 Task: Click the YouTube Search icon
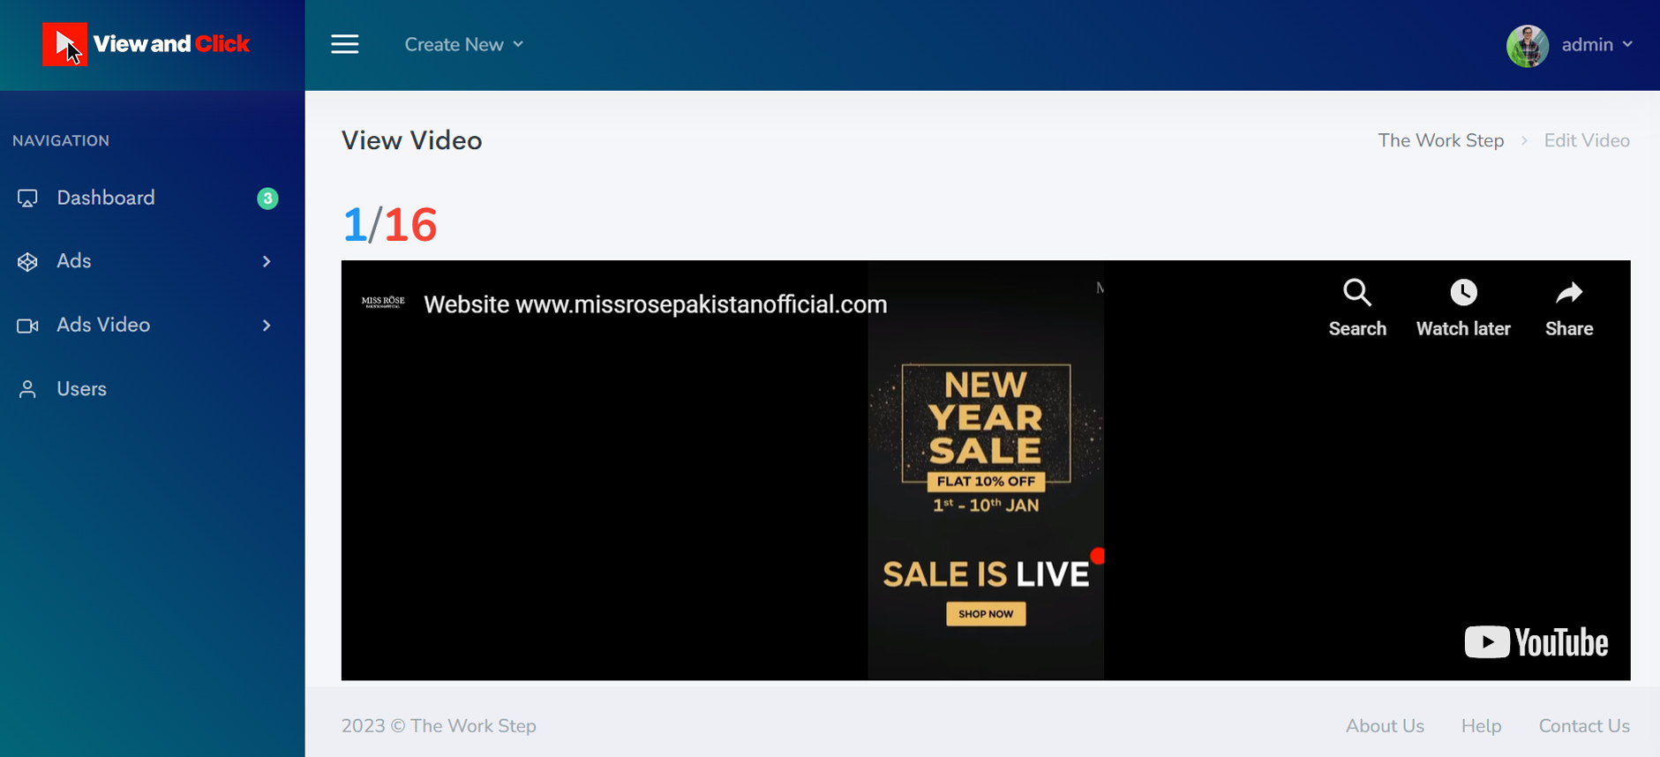tap(1357, 292)
